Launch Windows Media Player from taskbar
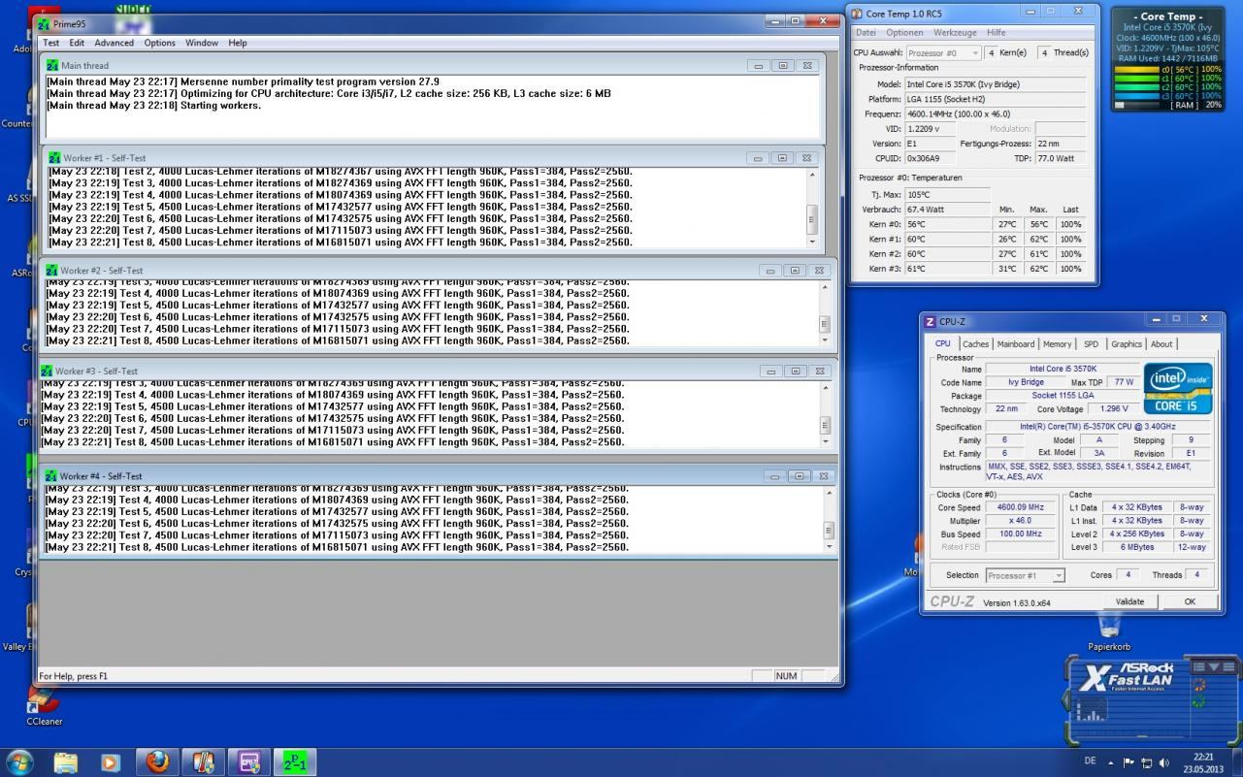Screen dimensions: 1243x777 110,762
